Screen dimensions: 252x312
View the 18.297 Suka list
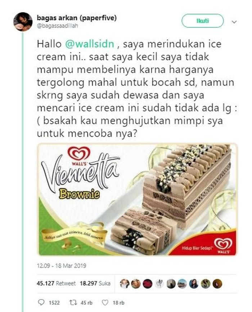click(95, 283)
